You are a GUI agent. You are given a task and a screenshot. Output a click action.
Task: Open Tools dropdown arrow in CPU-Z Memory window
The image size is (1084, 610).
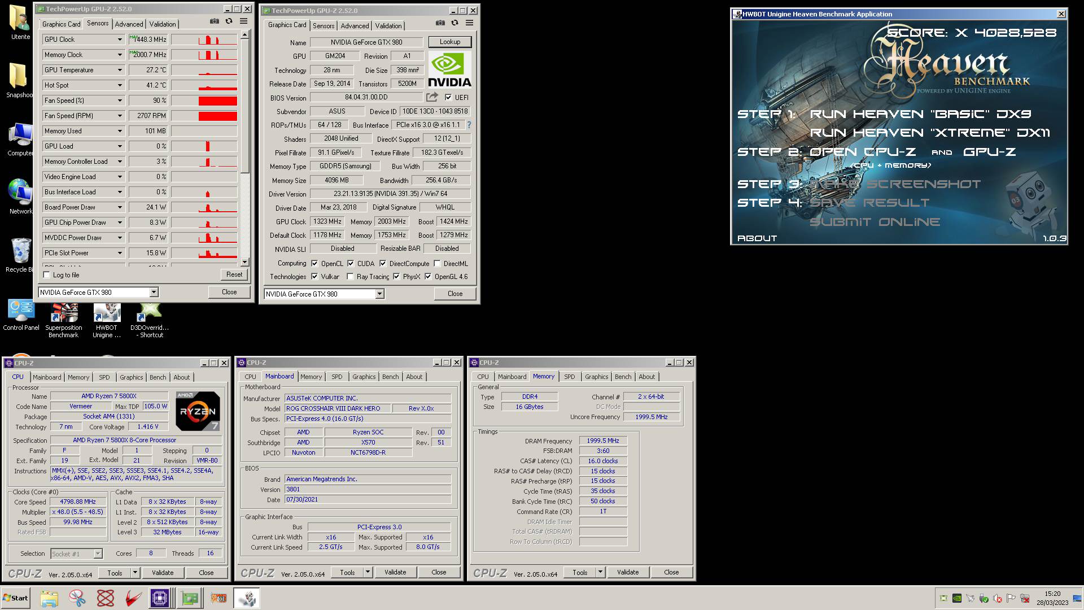[x=601, y=572]
